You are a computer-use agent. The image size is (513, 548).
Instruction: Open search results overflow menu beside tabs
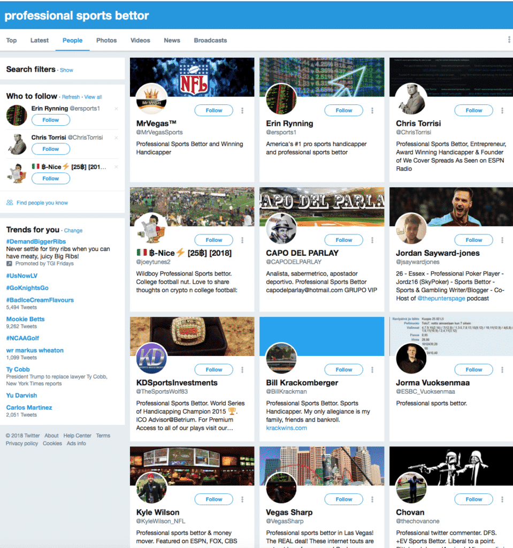tap(509, 40)
